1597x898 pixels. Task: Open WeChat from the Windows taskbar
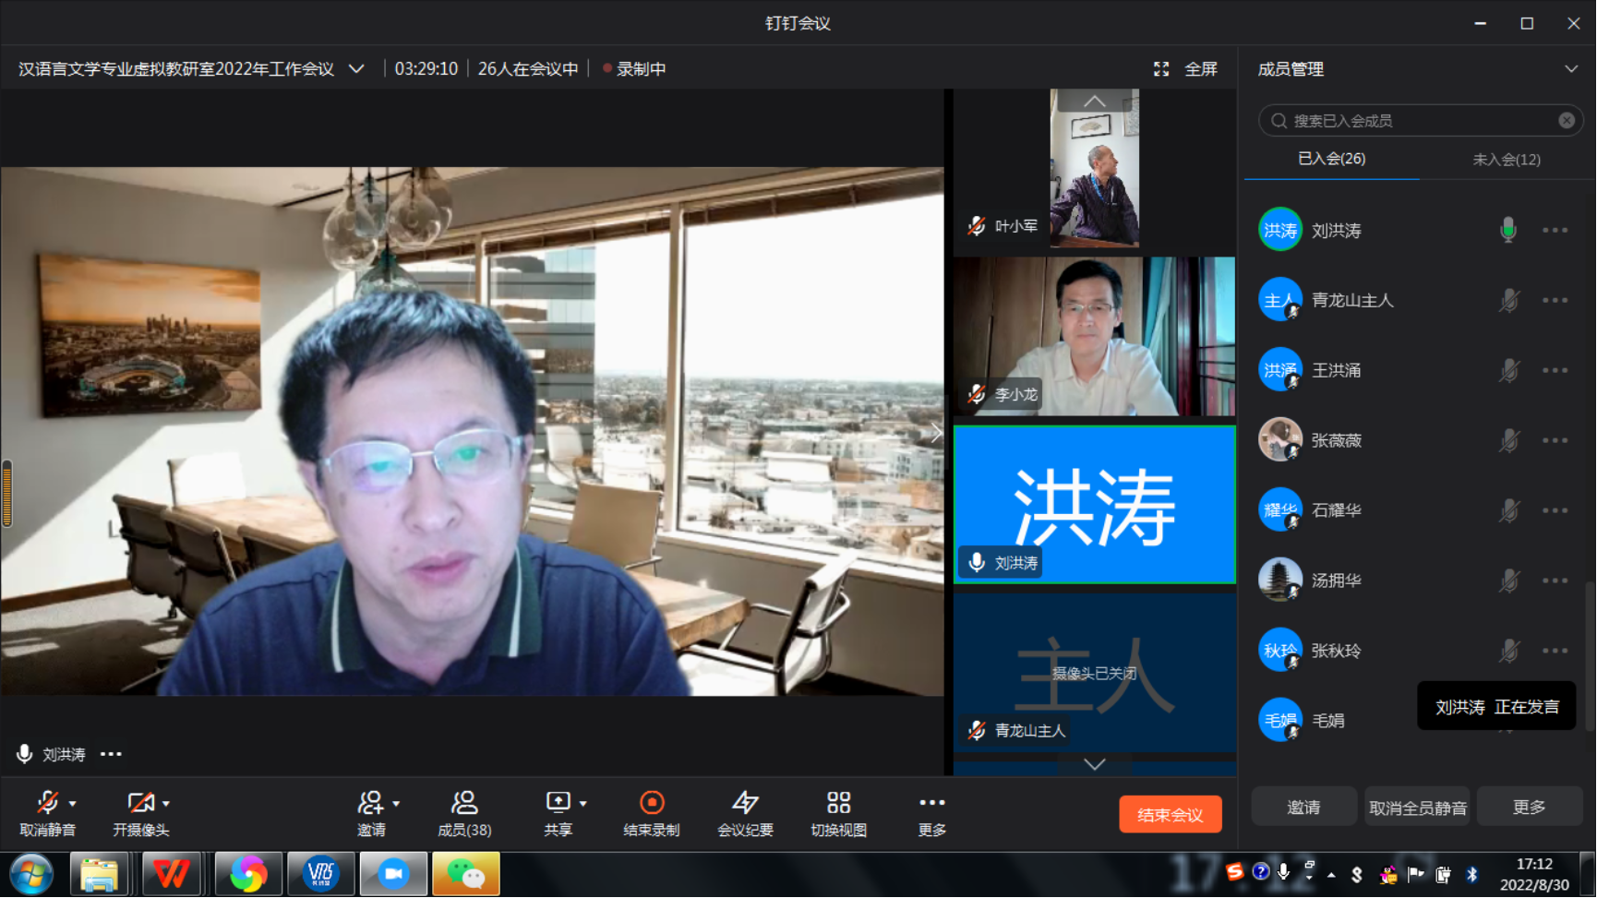tap(466, 874)
